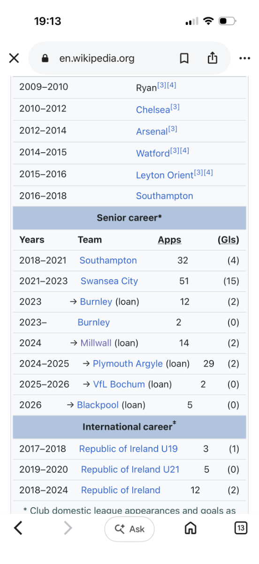Open the Leyton Orient link

coord(165,175)
